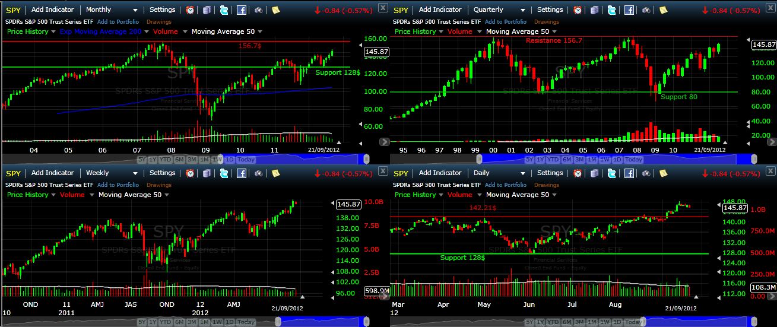Image resolution: width=777 pixels, height=327 pixels.
Task: Click Drawings link in Monthly chart
Action: [x=158, y=21]
